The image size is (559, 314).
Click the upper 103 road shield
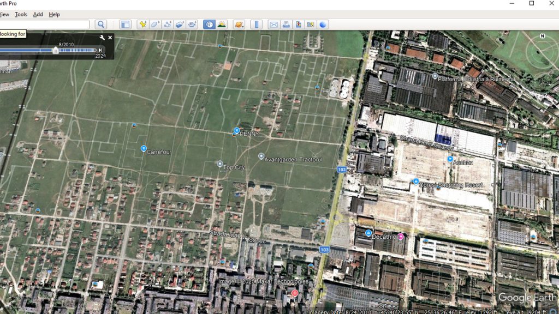pos(342,170)
